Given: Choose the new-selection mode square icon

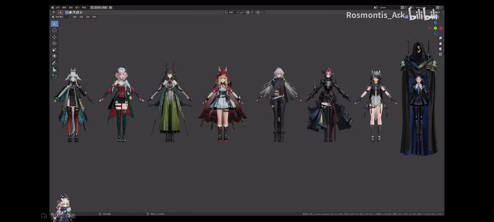Looking at the screenshot, I should tap(67, 12).
